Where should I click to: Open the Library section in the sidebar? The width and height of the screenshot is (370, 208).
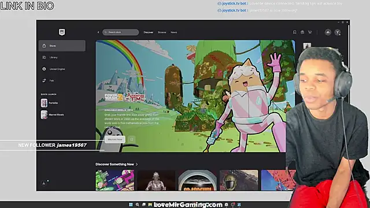[x=62, y=57]
